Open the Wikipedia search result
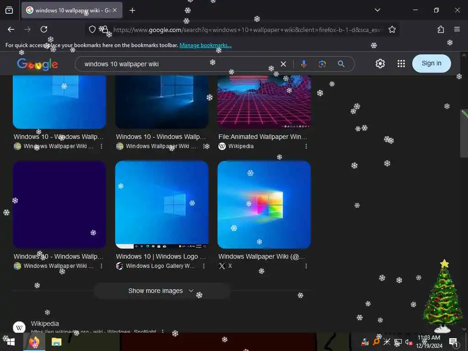The width and height of the screenshot is (468, 351). pyautogui.click(x=45, y=324)
